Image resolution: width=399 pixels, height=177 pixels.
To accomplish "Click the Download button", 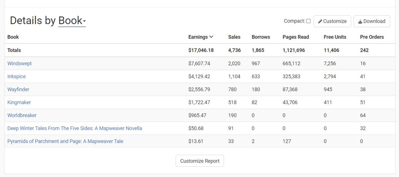I will pos(372,21).
